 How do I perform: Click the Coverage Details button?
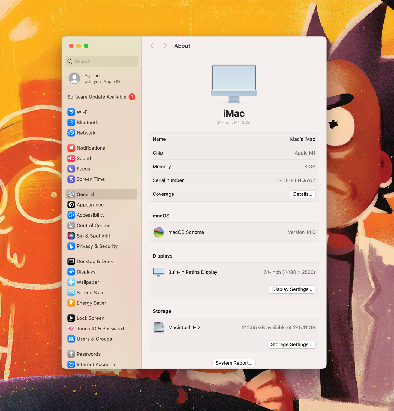[302, 194]
